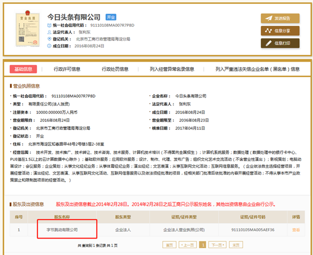This screenshot has width=313, height=255.
Task: Click header credit code 91110108MA007R7P8D
Action: (112, 25)
